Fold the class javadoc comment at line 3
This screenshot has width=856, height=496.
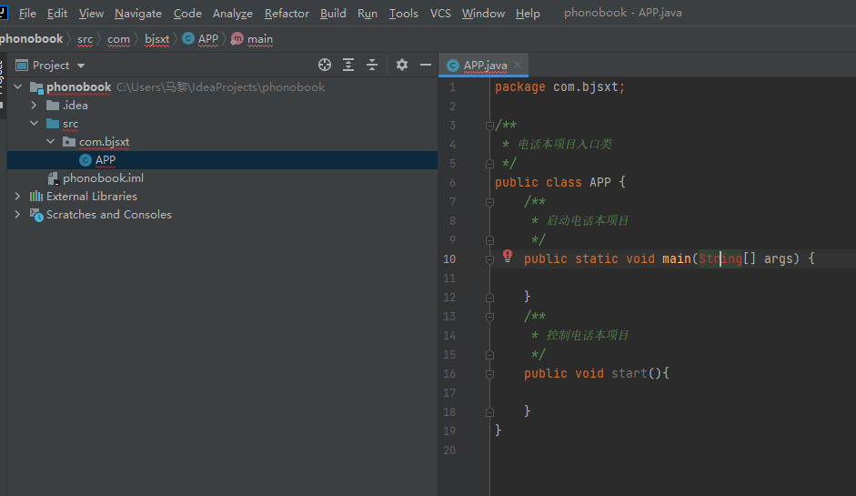click(489, 126)
